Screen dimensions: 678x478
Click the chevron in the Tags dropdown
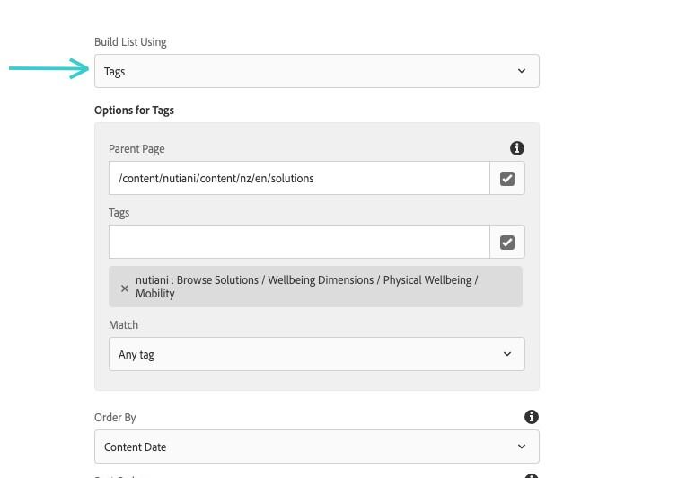522,71
